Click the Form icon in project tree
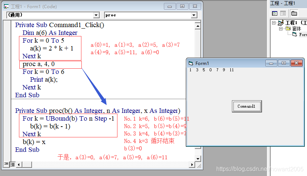This screenshot has height=176, width=307. pyautogui.click(x=295, y=35)
